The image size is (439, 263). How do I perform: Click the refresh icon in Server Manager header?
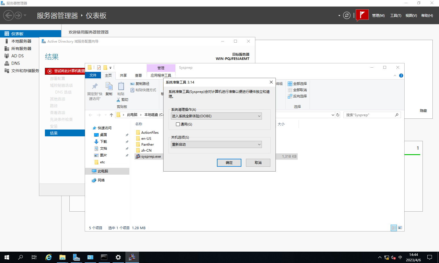[347, 15]
